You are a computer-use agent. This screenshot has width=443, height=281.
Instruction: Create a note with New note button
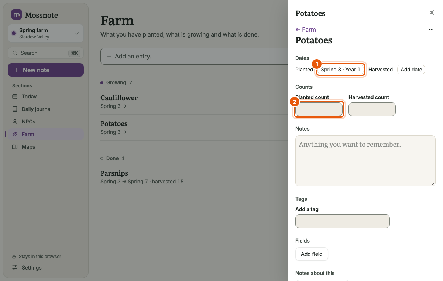pyautogui.click(x=46, y=70)
